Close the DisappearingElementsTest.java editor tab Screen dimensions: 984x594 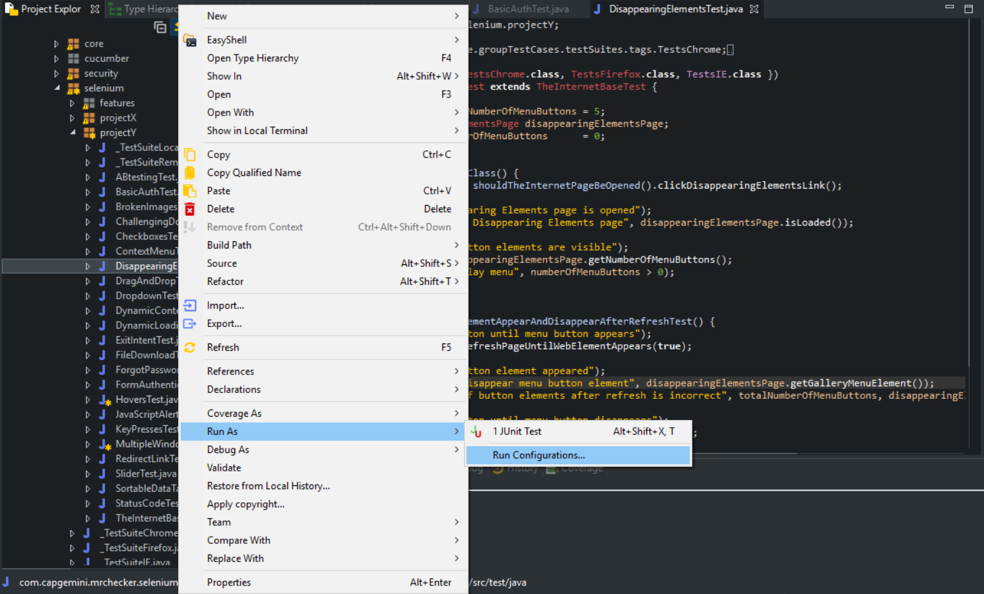tap(754, 9)
